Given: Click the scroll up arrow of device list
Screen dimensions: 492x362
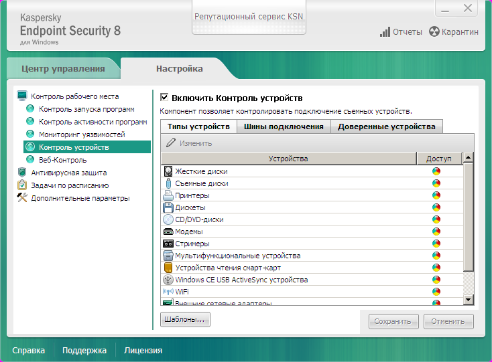Looking at the screenshot, I should tap(468, 157).
